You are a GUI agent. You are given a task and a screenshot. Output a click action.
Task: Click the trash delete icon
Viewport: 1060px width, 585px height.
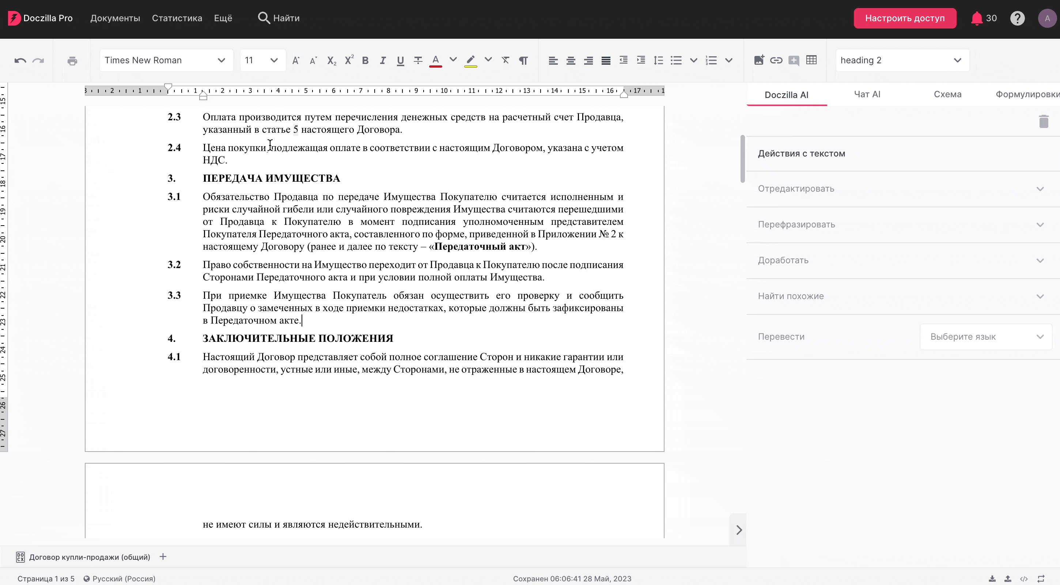point(1044,121)
